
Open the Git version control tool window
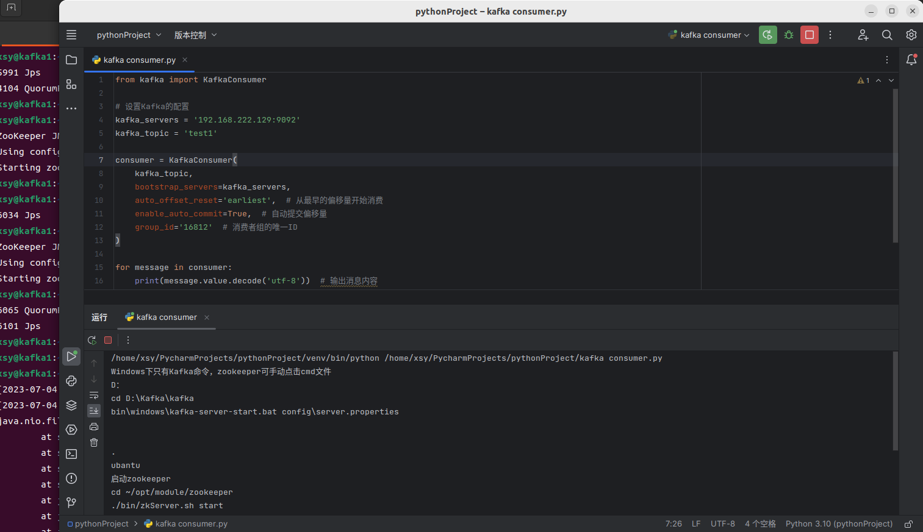click(x=71, y=503)
